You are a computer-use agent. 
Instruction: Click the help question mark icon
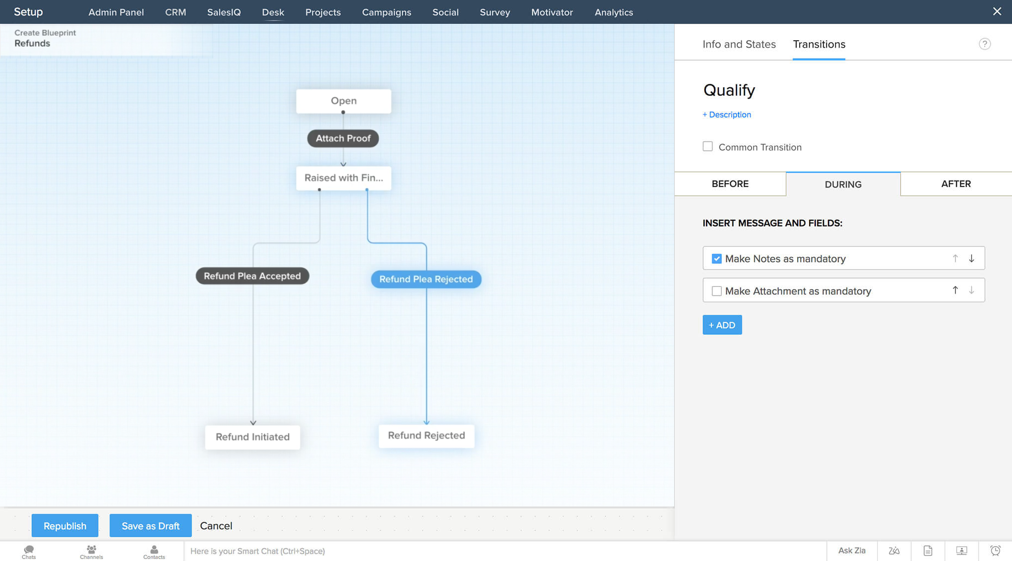click(x=984, y=44)
